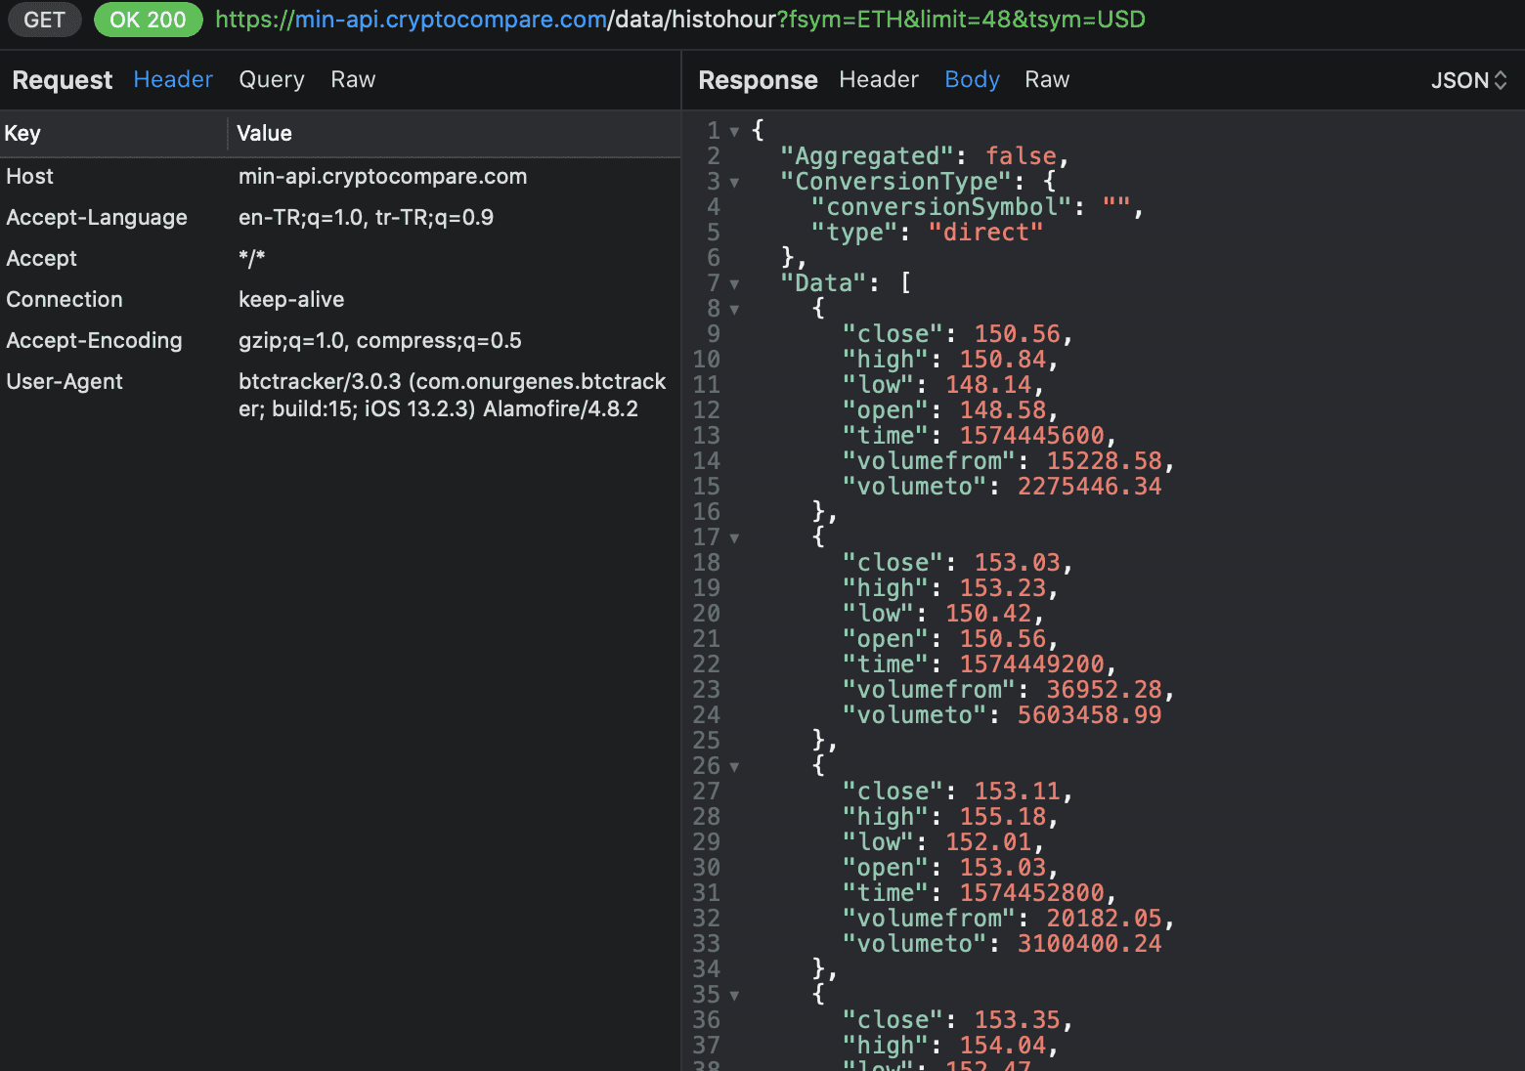Click the request URL
Image resolution: width=1525 pixels, height=1071 pixels.
pyautogui.click(x=680, y=20)
